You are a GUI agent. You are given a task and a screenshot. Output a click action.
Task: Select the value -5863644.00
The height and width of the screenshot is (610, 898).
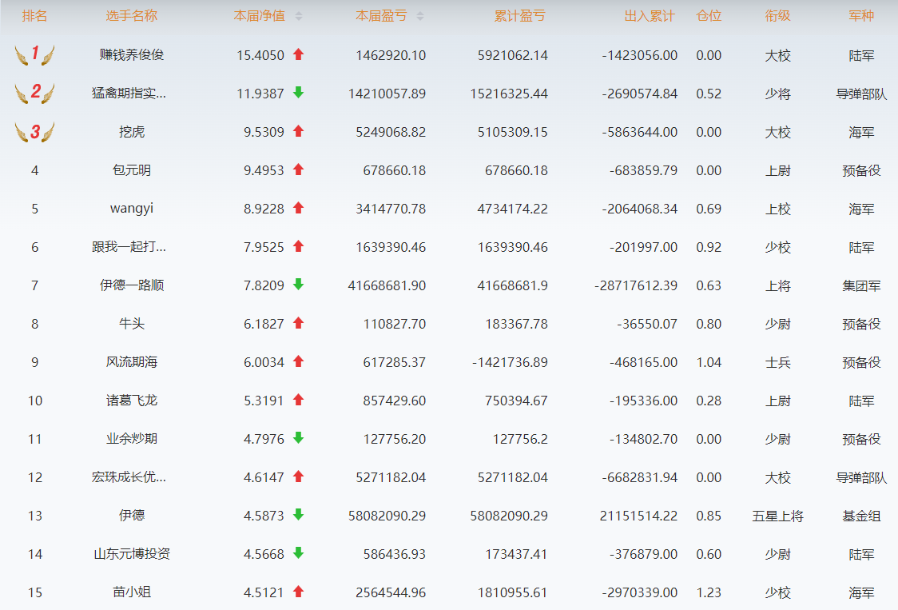(640, 133)
